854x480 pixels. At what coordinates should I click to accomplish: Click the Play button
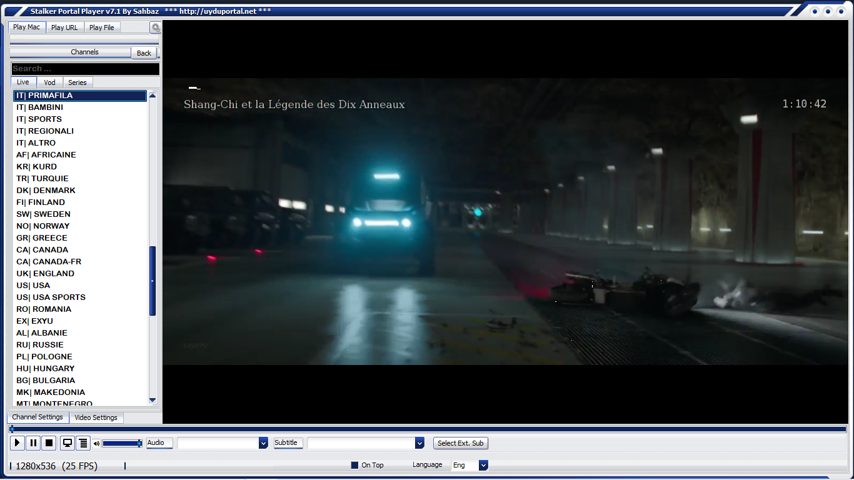[x=17, y=443]
